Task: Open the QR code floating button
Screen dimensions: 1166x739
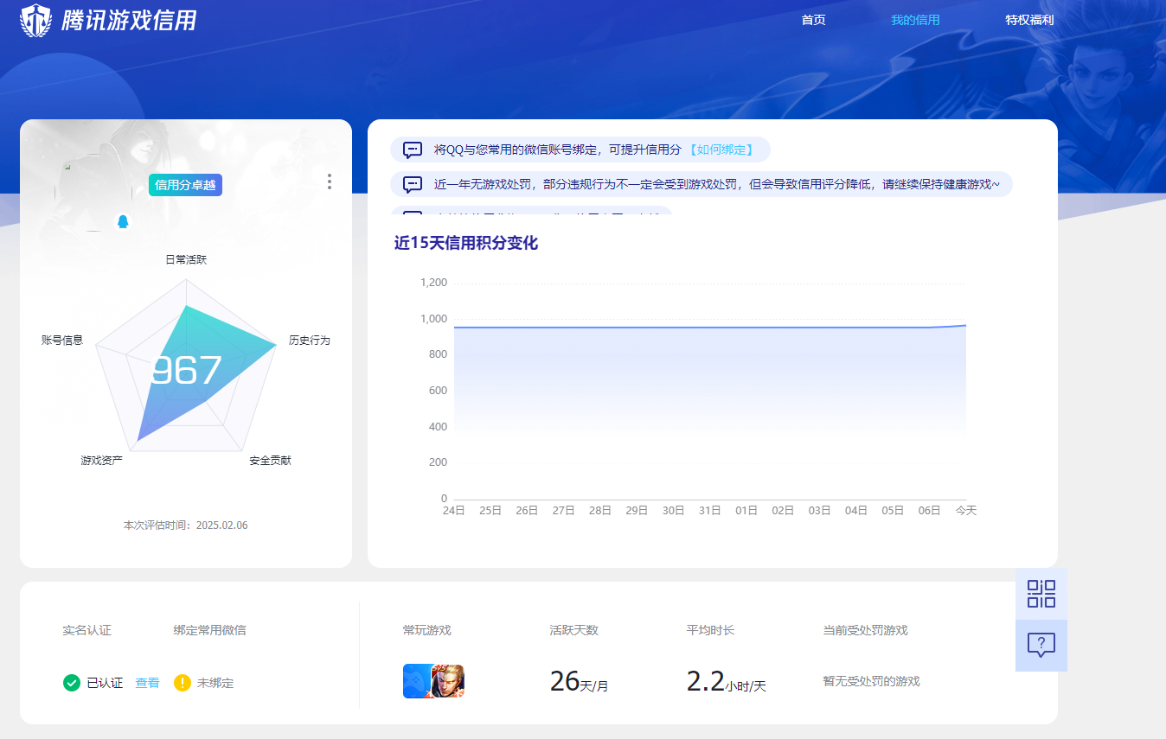Action: [1041, 594]
